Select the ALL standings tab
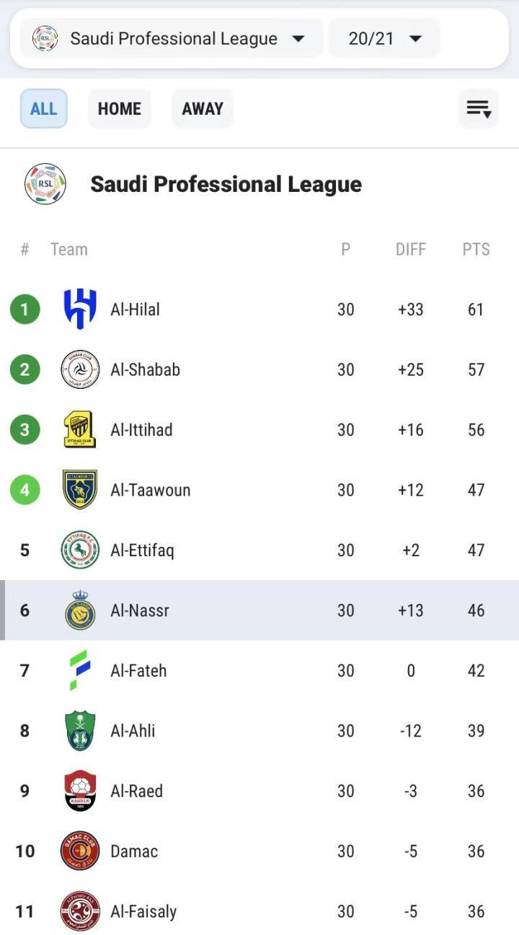Screen dimensions: 519x935 43,109
